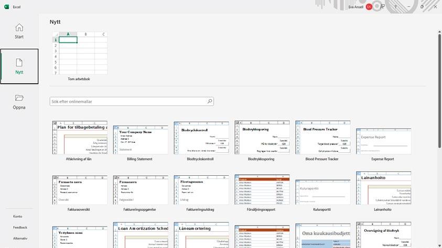Open the send feedback icon in the title bar
Viewport: 442px width, 248px height.
(382, 7)
